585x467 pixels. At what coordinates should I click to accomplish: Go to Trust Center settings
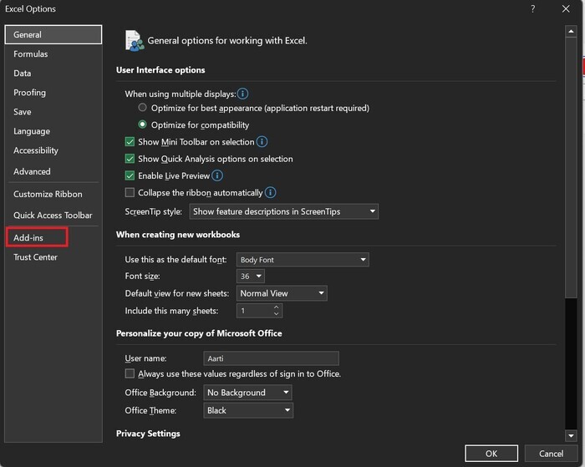coord(35,257)
